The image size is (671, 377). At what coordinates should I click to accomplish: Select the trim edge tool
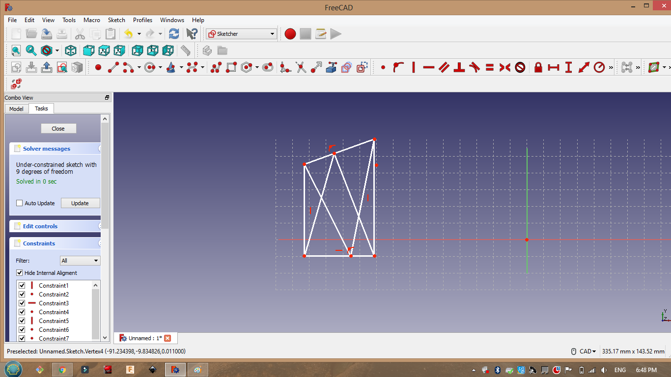301,67
